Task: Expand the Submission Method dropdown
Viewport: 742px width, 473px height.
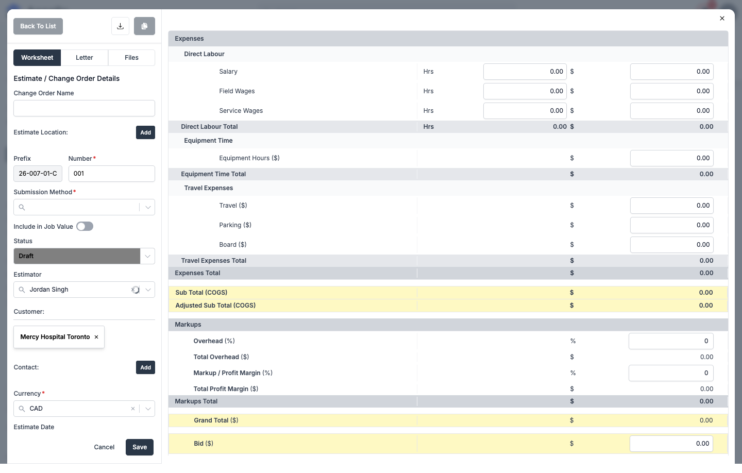Action: (148, 207)
